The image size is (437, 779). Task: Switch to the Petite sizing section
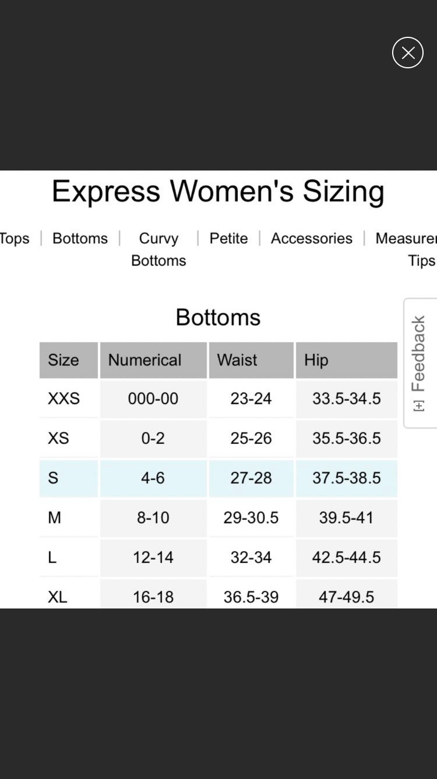(228, 238)
